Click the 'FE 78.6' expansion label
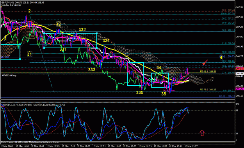The height and width of the screenshot is (148, 244). click(208, 90)
